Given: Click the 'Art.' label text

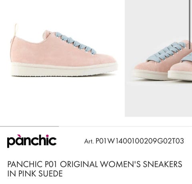Looking at the screenshot, I should coord(89,141).
